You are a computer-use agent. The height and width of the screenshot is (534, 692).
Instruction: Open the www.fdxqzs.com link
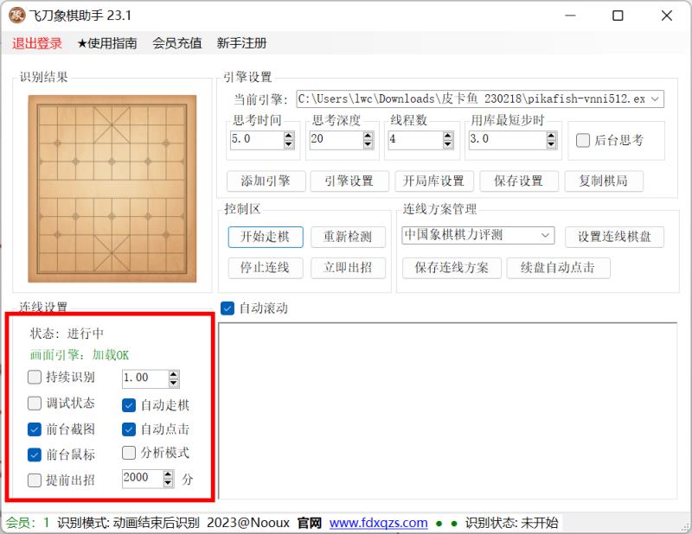point(378,523)
